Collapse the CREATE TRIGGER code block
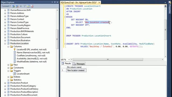Screen dimensions: 172x97 coord(65,6)
